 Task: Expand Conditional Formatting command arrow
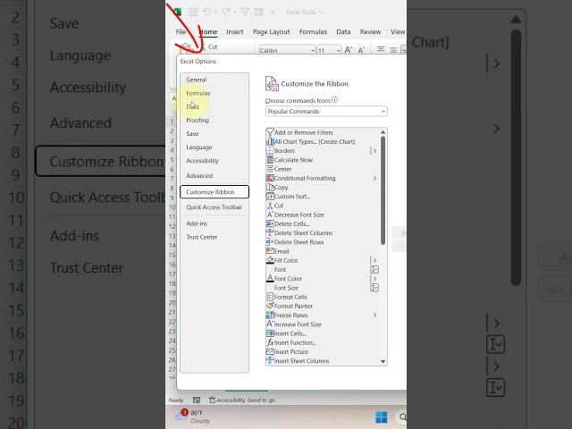click(374, 178)
